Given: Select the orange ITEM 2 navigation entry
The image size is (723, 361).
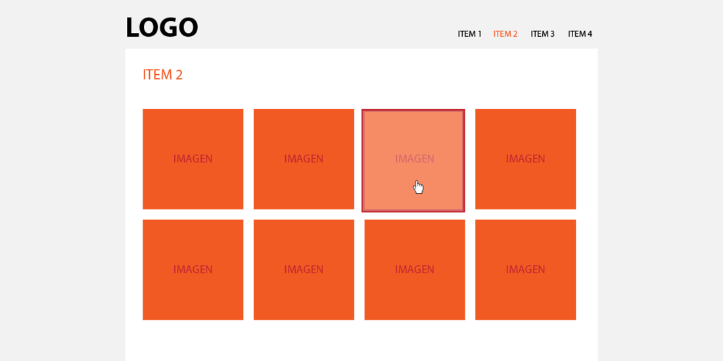Looking at the screenshot, I should pos(505,33).
